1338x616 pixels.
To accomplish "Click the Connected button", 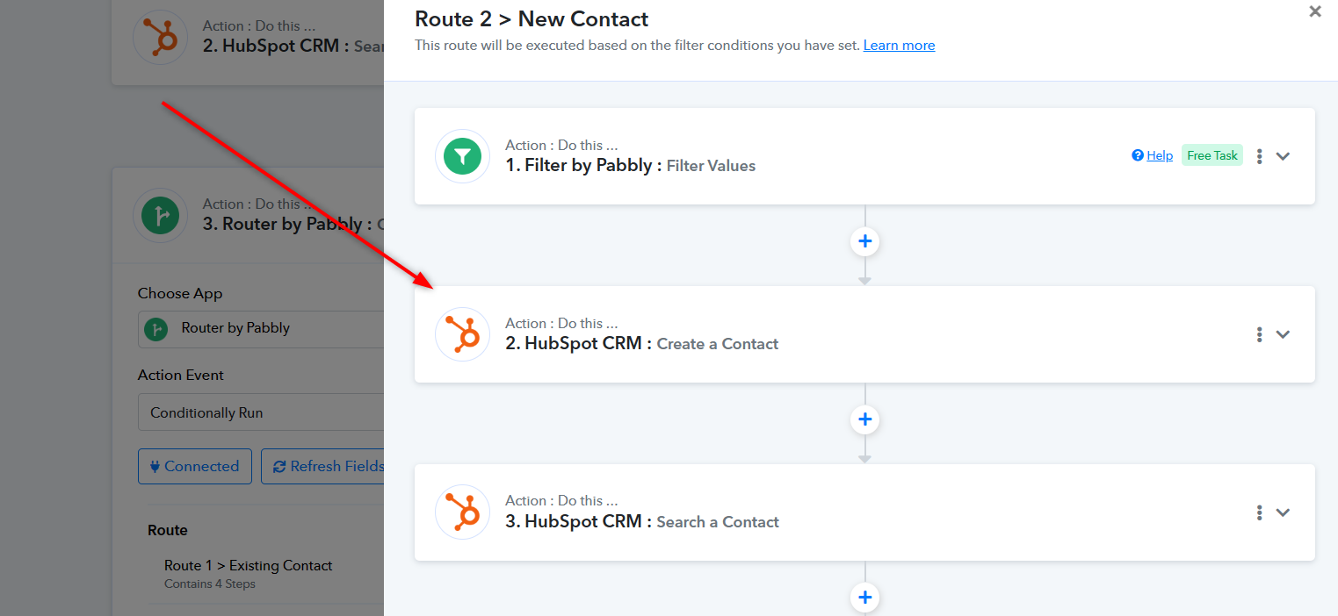I will [195, 466].
